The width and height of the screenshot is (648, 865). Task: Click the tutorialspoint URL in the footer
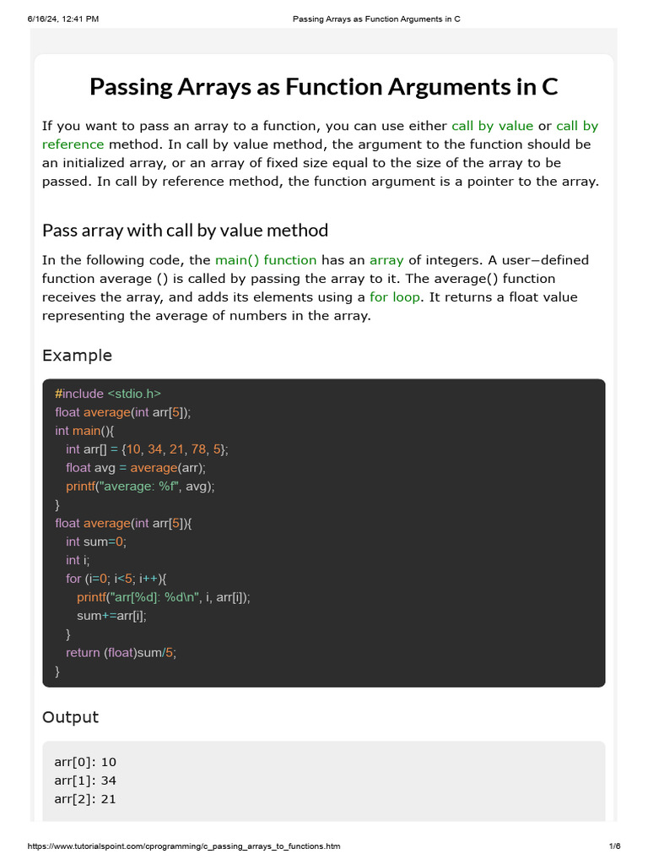tap(184, 846)
